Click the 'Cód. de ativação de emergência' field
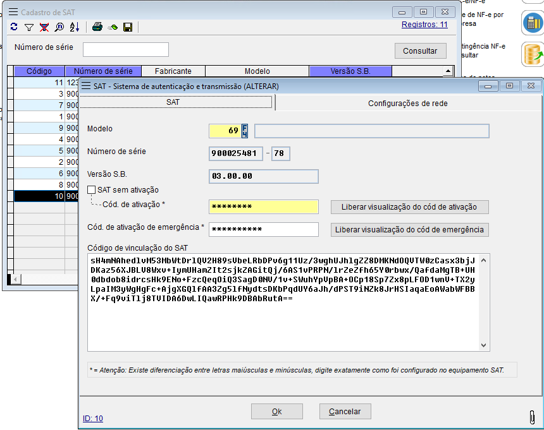 click(x=263, y=229)
